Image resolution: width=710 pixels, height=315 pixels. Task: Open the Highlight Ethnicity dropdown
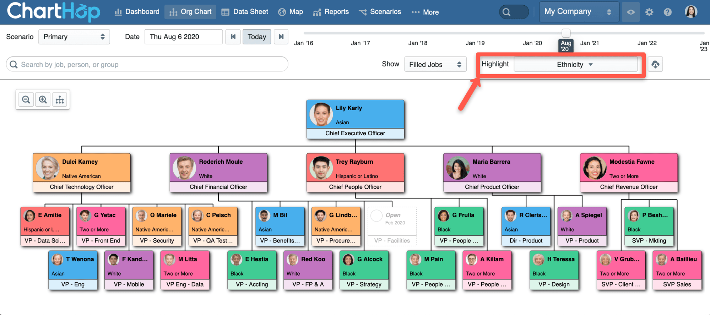point(575,64)
